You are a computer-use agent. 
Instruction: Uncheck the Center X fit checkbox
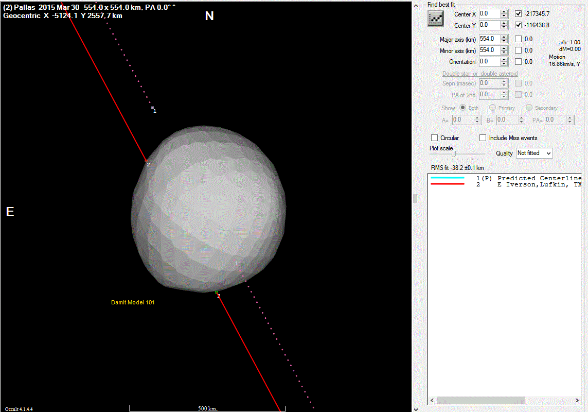(x=518, y=14)
